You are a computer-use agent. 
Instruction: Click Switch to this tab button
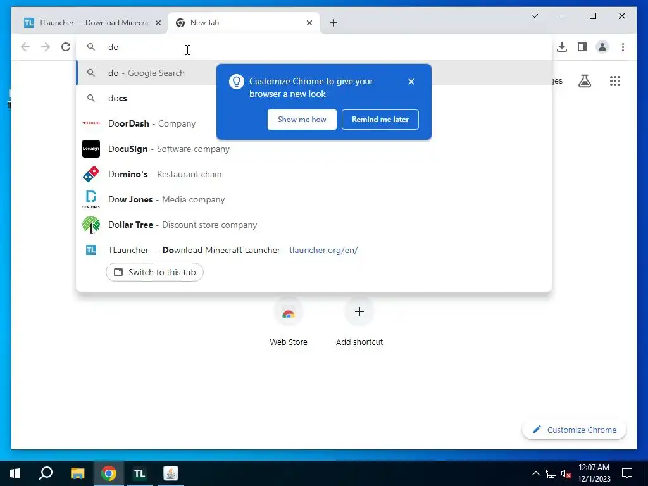[x=154, y=272]
